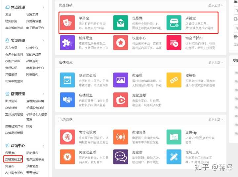Click the 单品宝 red icon
Image resolution: width=238 pixels, height=177 pixels.
coord(67,23)
